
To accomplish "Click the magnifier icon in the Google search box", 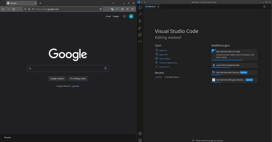I will [30, 68].
